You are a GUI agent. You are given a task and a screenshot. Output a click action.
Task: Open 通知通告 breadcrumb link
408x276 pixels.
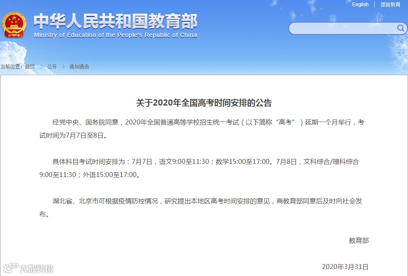coord(79,67)
